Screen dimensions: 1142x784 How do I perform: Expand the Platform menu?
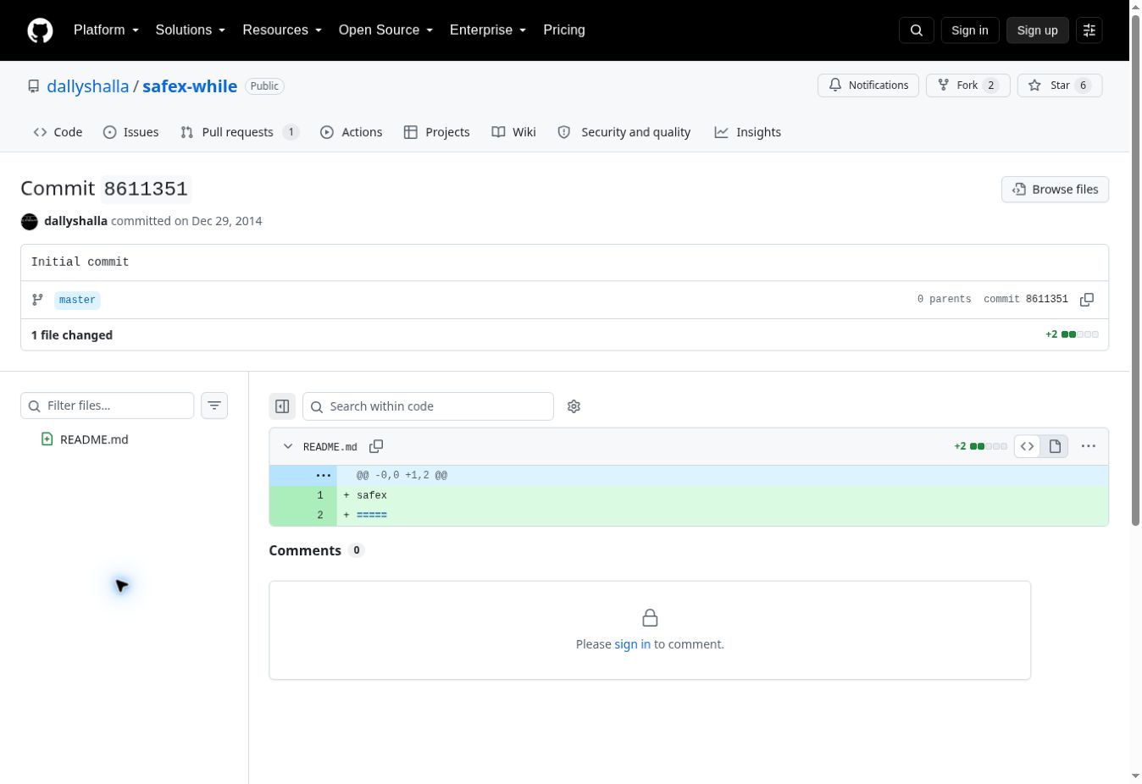point(106,30)
